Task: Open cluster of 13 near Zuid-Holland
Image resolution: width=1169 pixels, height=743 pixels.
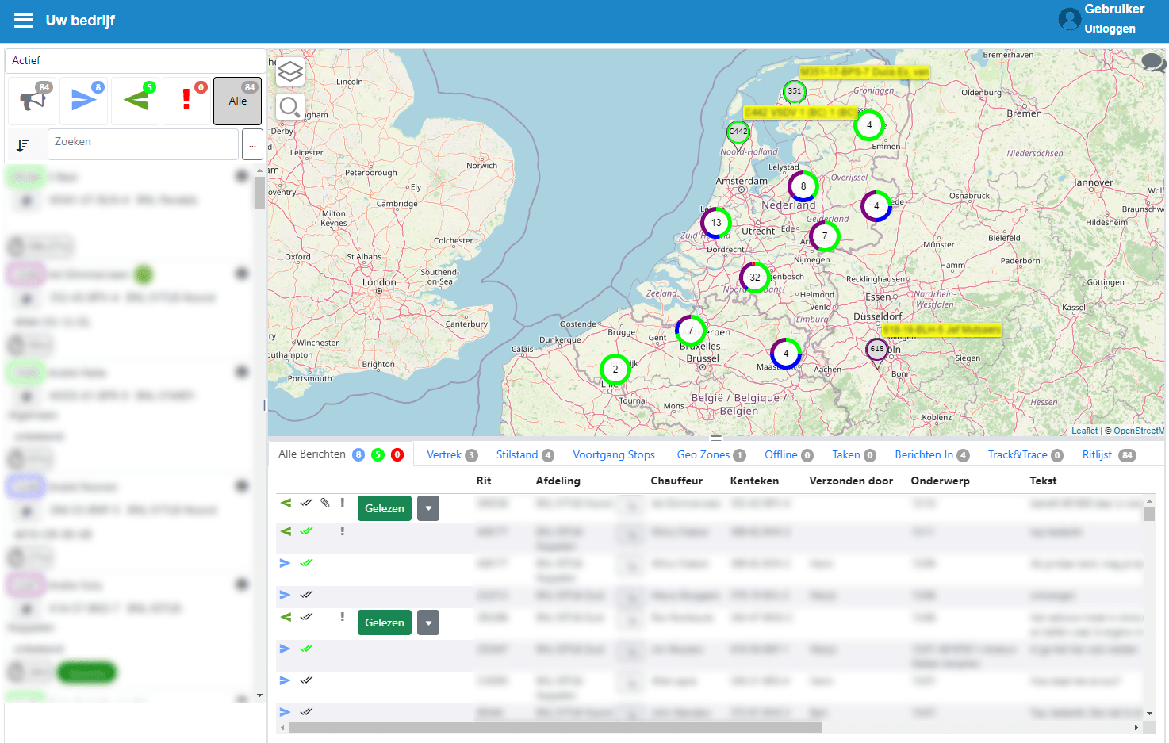Action: (716, 223)
